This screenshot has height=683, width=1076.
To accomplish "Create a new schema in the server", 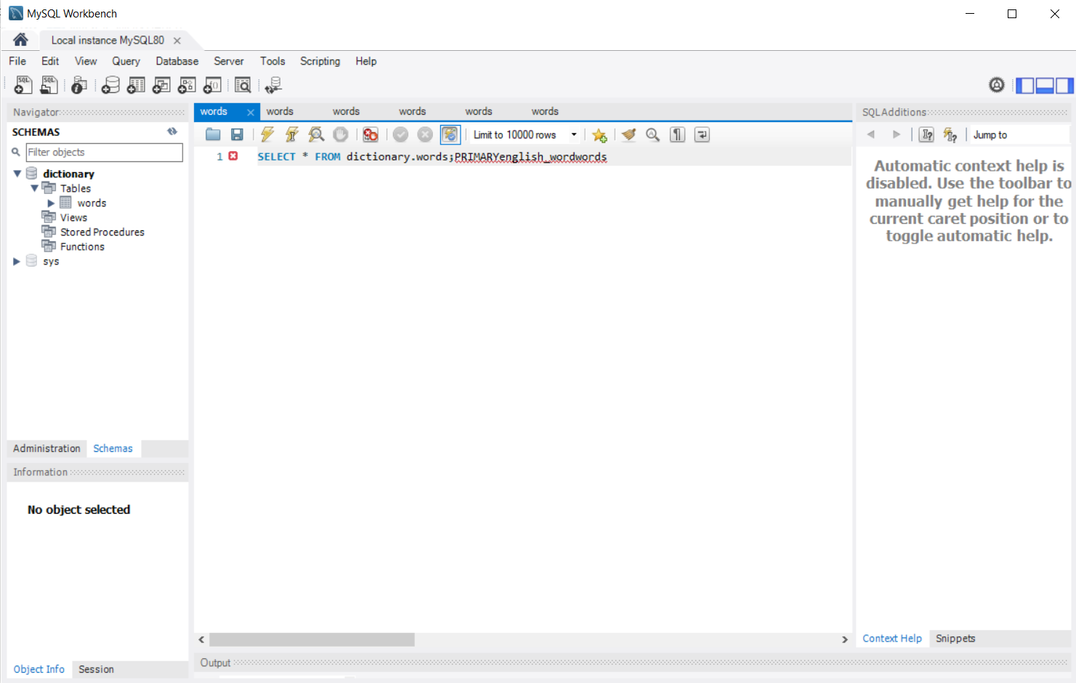I will click(x=110, y=85).
